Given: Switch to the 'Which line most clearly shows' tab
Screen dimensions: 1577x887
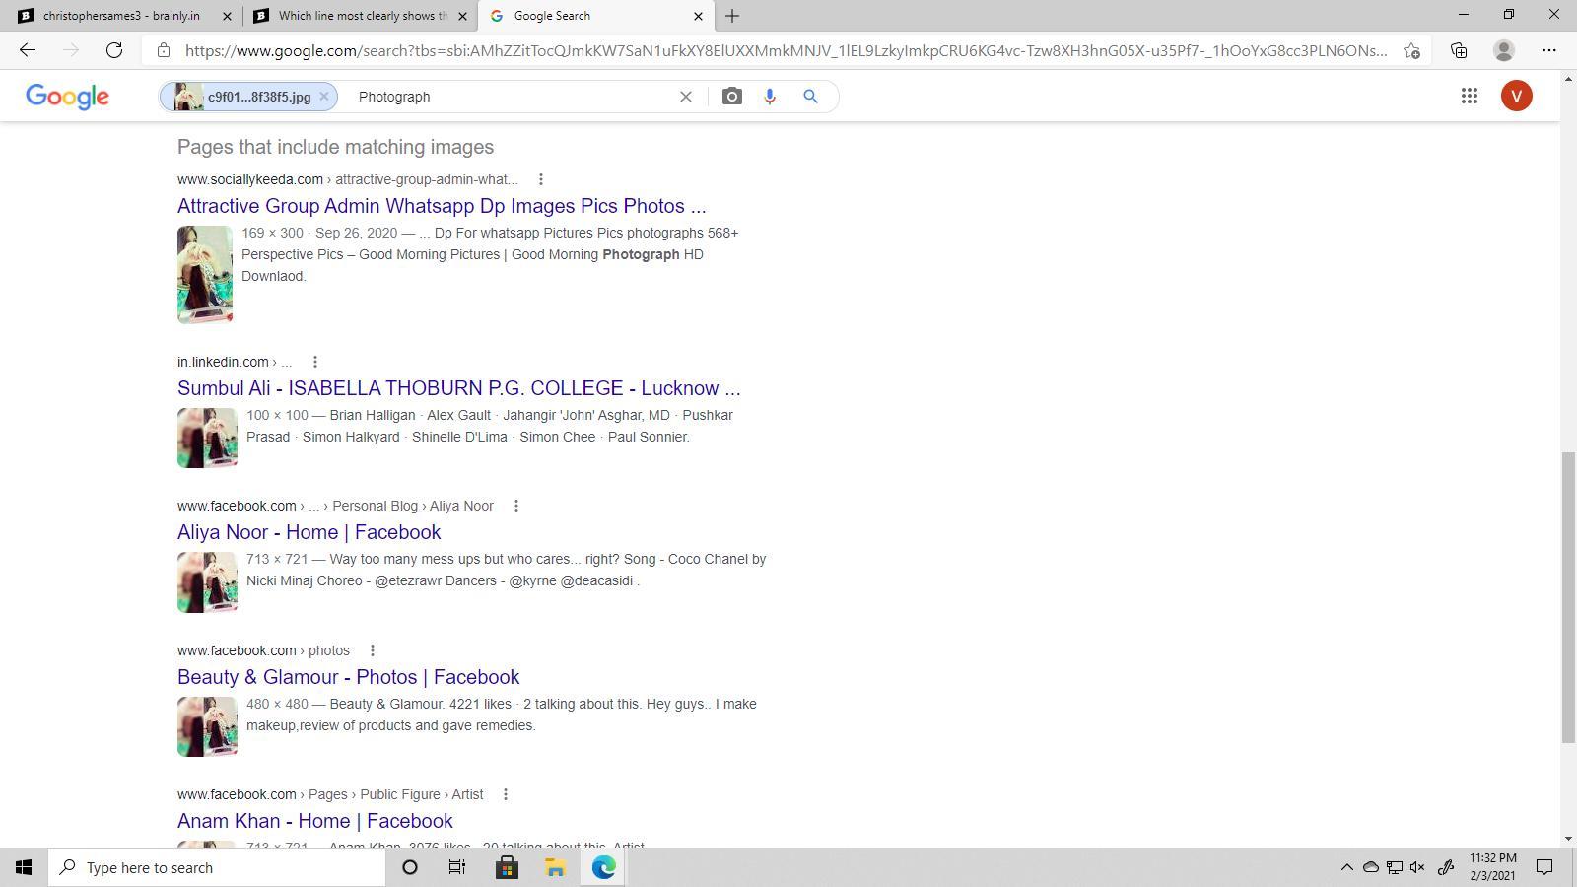Looking at the screenshot, I should tap(362, 16).
